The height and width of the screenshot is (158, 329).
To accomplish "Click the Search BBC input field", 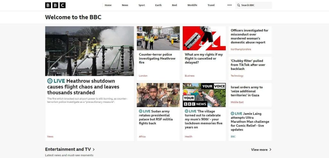I will coord(253,5).
